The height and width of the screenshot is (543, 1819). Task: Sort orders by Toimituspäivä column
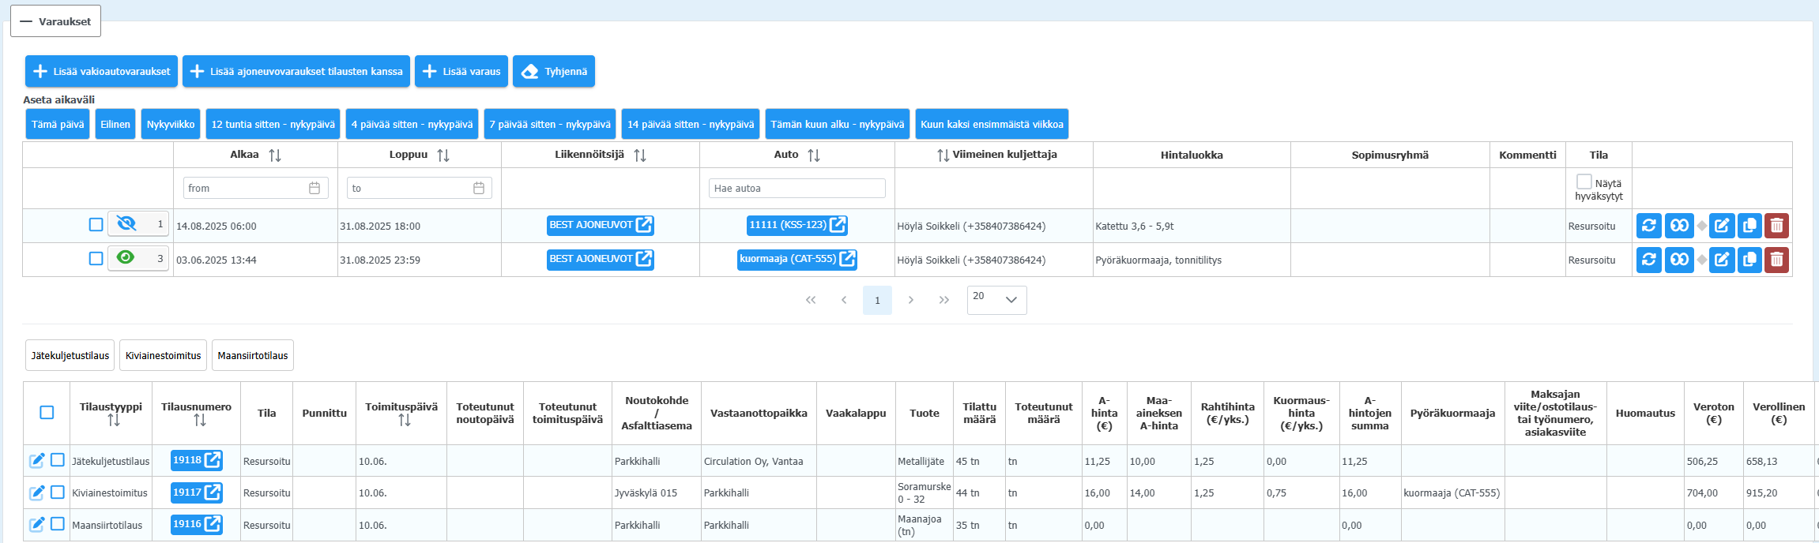click(405, 421)
